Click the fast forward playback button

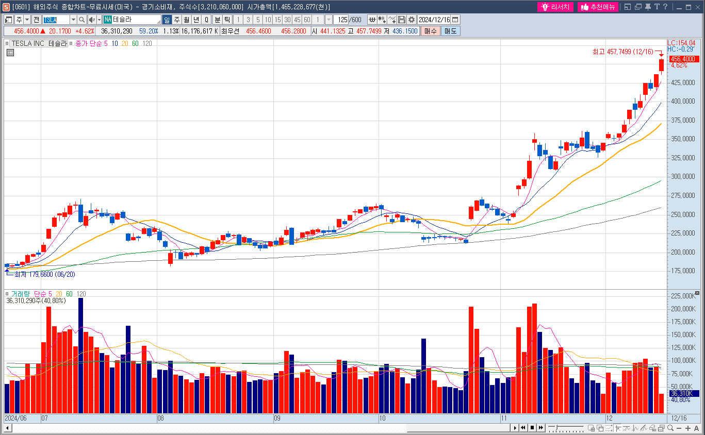pyautogui.click(x=541, y=428)
